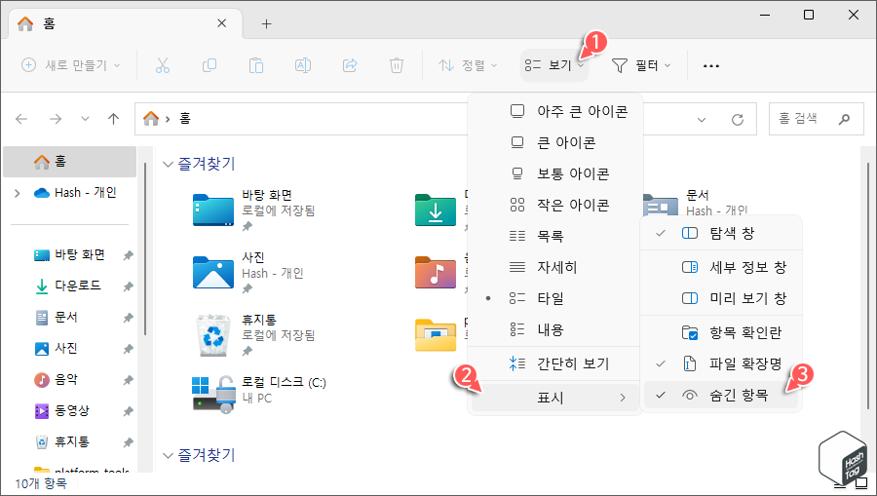Screen dimensions: 877x496
Task: Toggle 간단히 보기 compact view
Action: tap(554, 364)
